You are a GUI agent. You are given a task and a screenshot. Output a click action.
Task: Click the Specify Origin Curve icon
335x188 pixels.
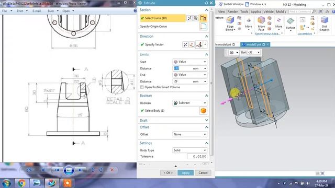[x=203, y=27]
